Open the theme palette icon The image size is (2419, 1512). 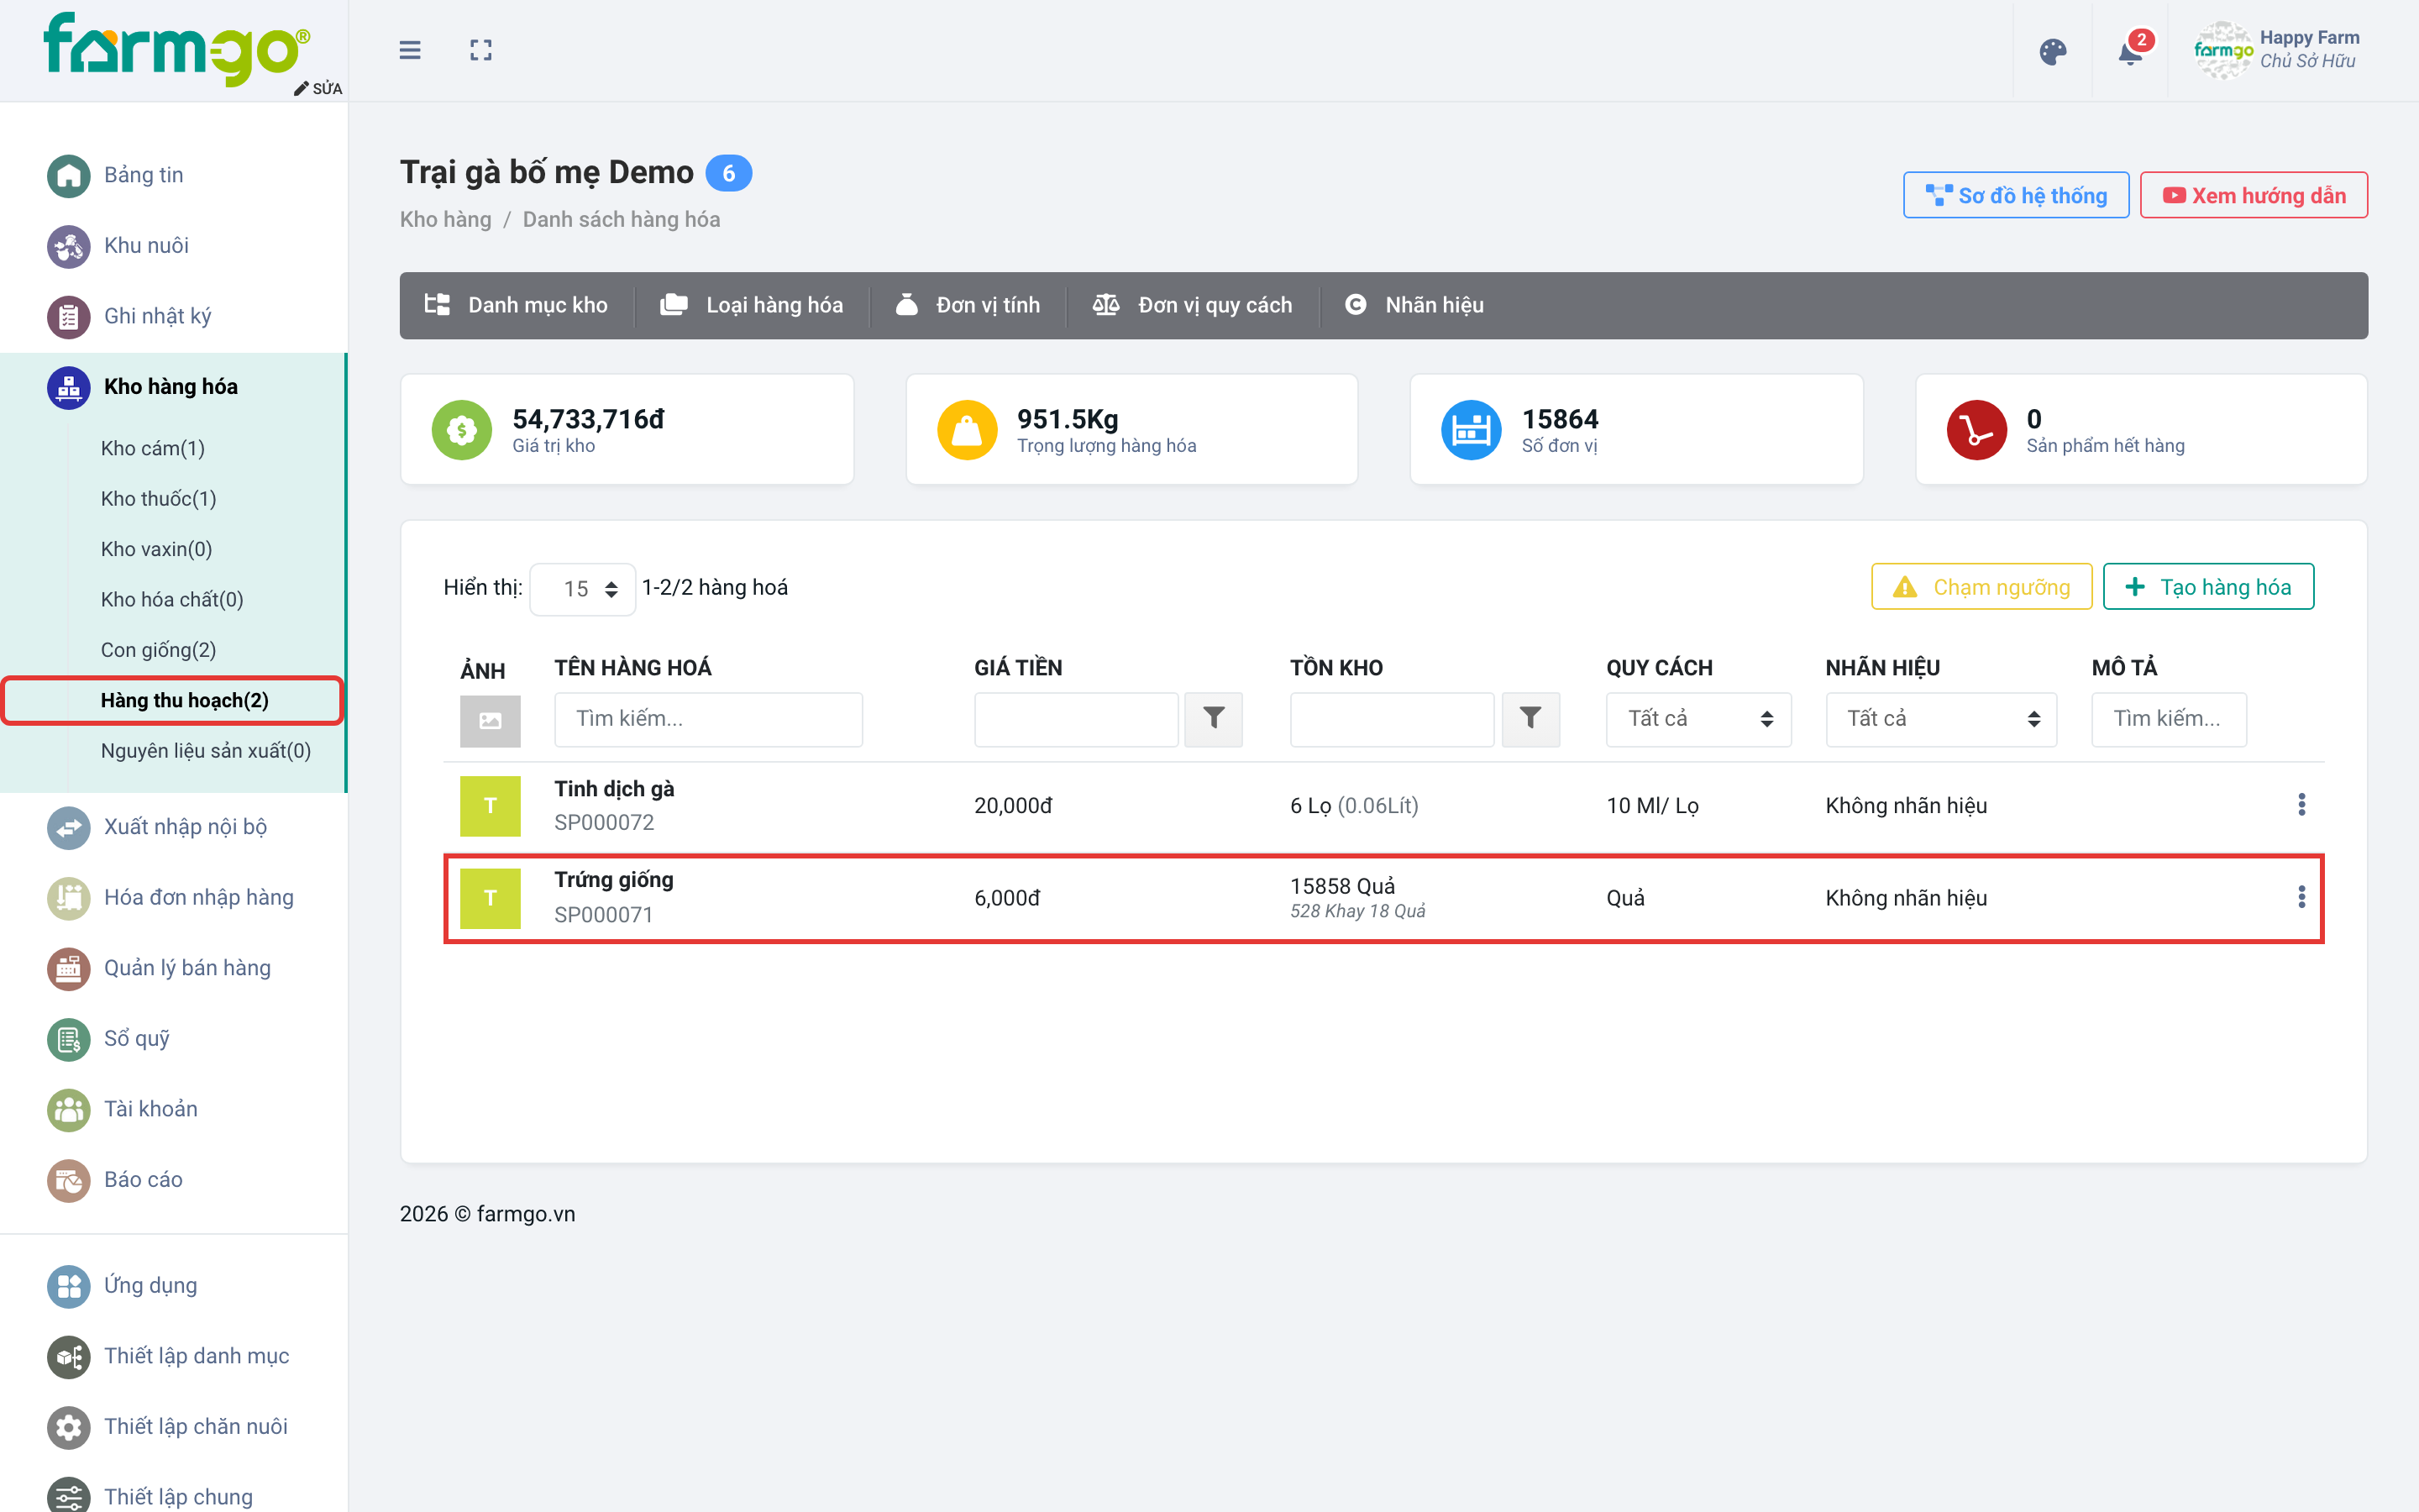(2052, 51)
